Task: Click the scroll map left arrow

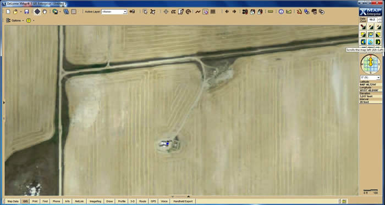Action: tap(363, 42)
